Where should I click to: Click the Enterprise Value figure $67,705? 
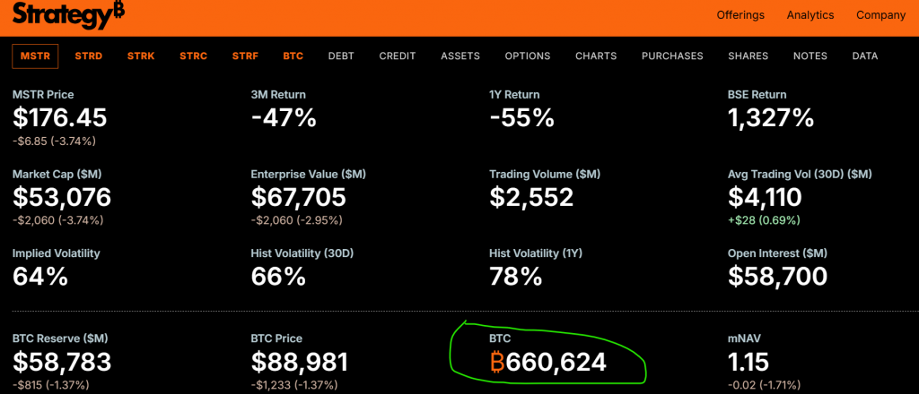tap(298, 198)
